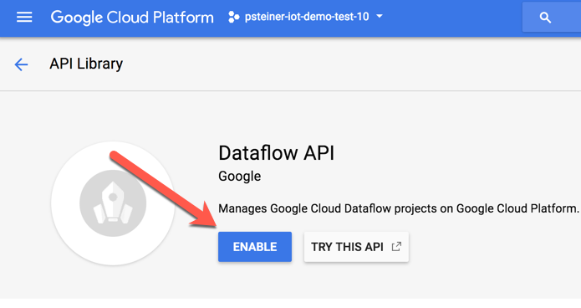Open the hamburger navigation menu
Viewport: 581px width, 308px height.
pyautogui.click(x=24, y=17)
